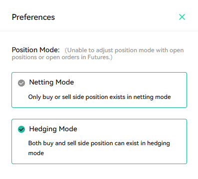Click the Hedging Mode option card

coord(99,141)
